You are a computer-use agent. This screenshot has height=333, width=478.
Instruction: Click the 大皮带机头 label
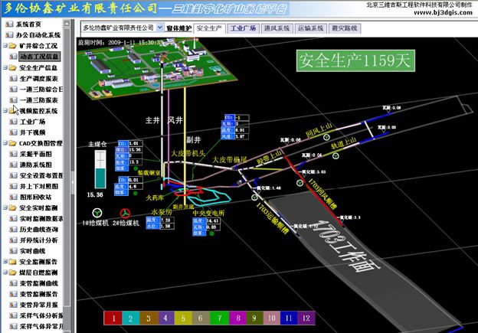coord(188,153)
